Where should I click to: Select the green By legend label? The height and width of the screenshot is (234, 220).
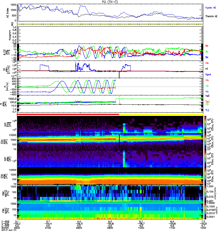207,51
